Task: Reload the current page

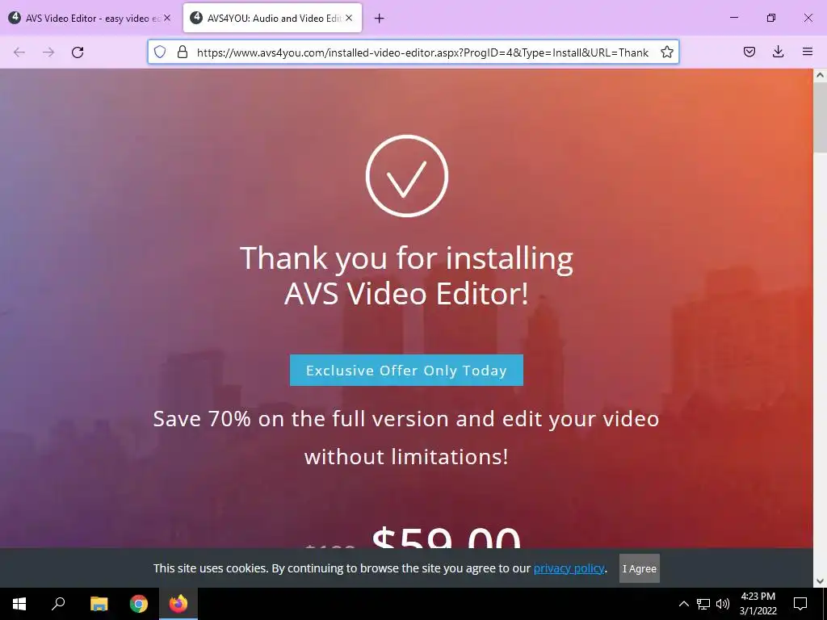Action: point(78,52)
